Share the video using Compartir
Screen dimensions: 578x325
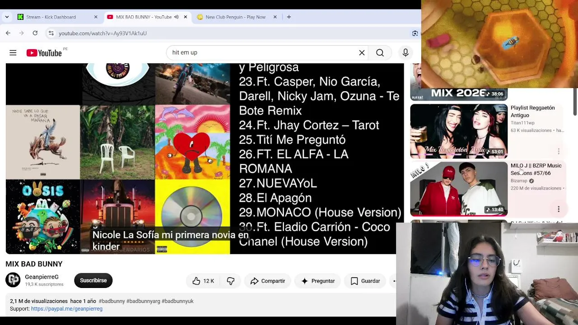[x=267, y=281]
